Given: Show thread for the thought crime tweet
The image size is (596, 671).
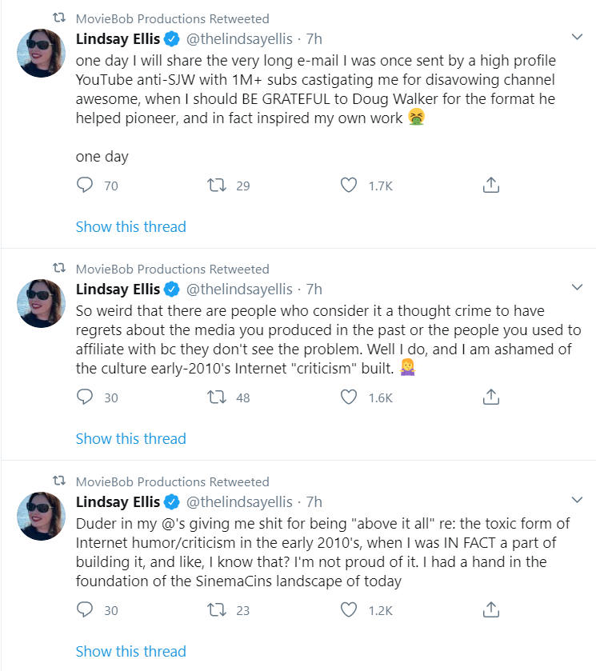Looking at the screenshot, I should coord(130,438).
